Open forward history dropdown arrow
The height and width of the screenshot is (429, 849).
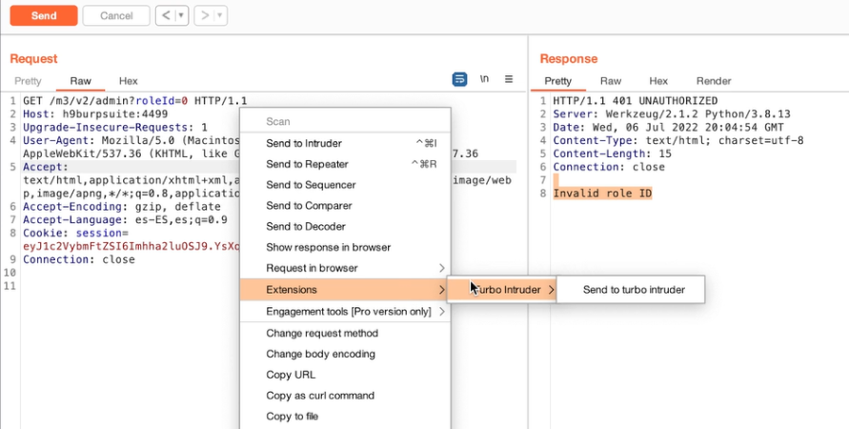point(220,15)
